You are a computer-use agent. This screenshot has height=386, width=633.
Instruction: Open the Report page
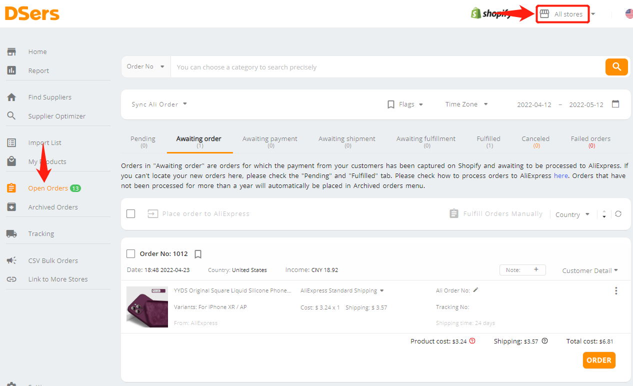[38, 70]
